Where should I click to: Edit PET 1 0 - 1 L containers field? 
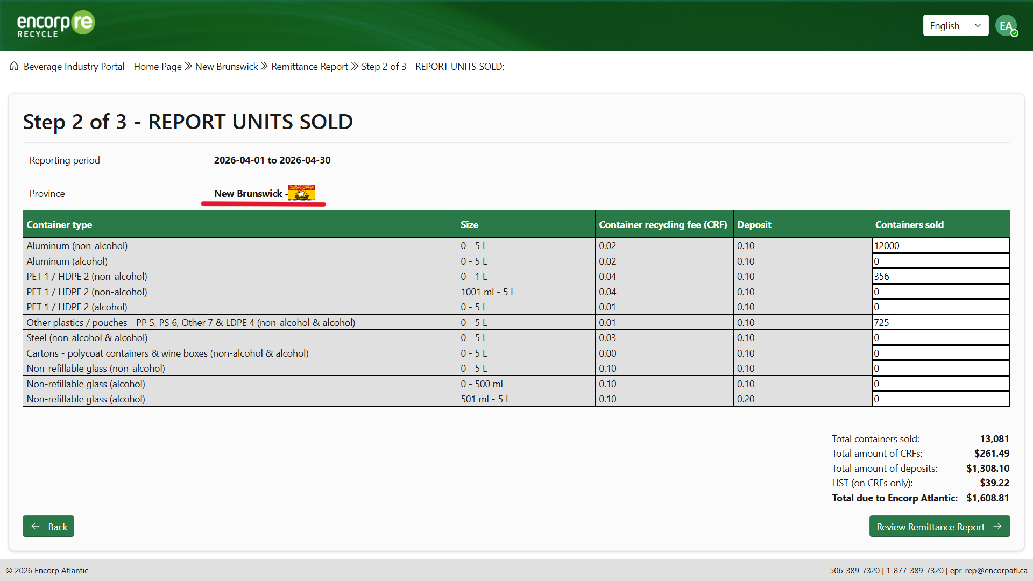pyautogui.click(x=940, y=276)
